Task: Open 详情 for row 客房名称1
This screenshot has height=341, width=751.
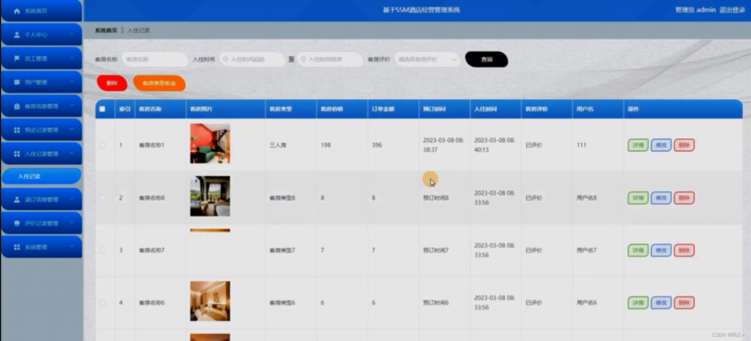Action: [638, 145]
